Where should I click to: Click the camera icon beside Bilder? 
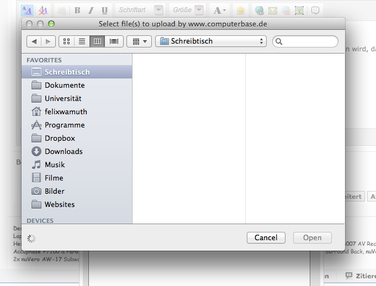(36, 191)
